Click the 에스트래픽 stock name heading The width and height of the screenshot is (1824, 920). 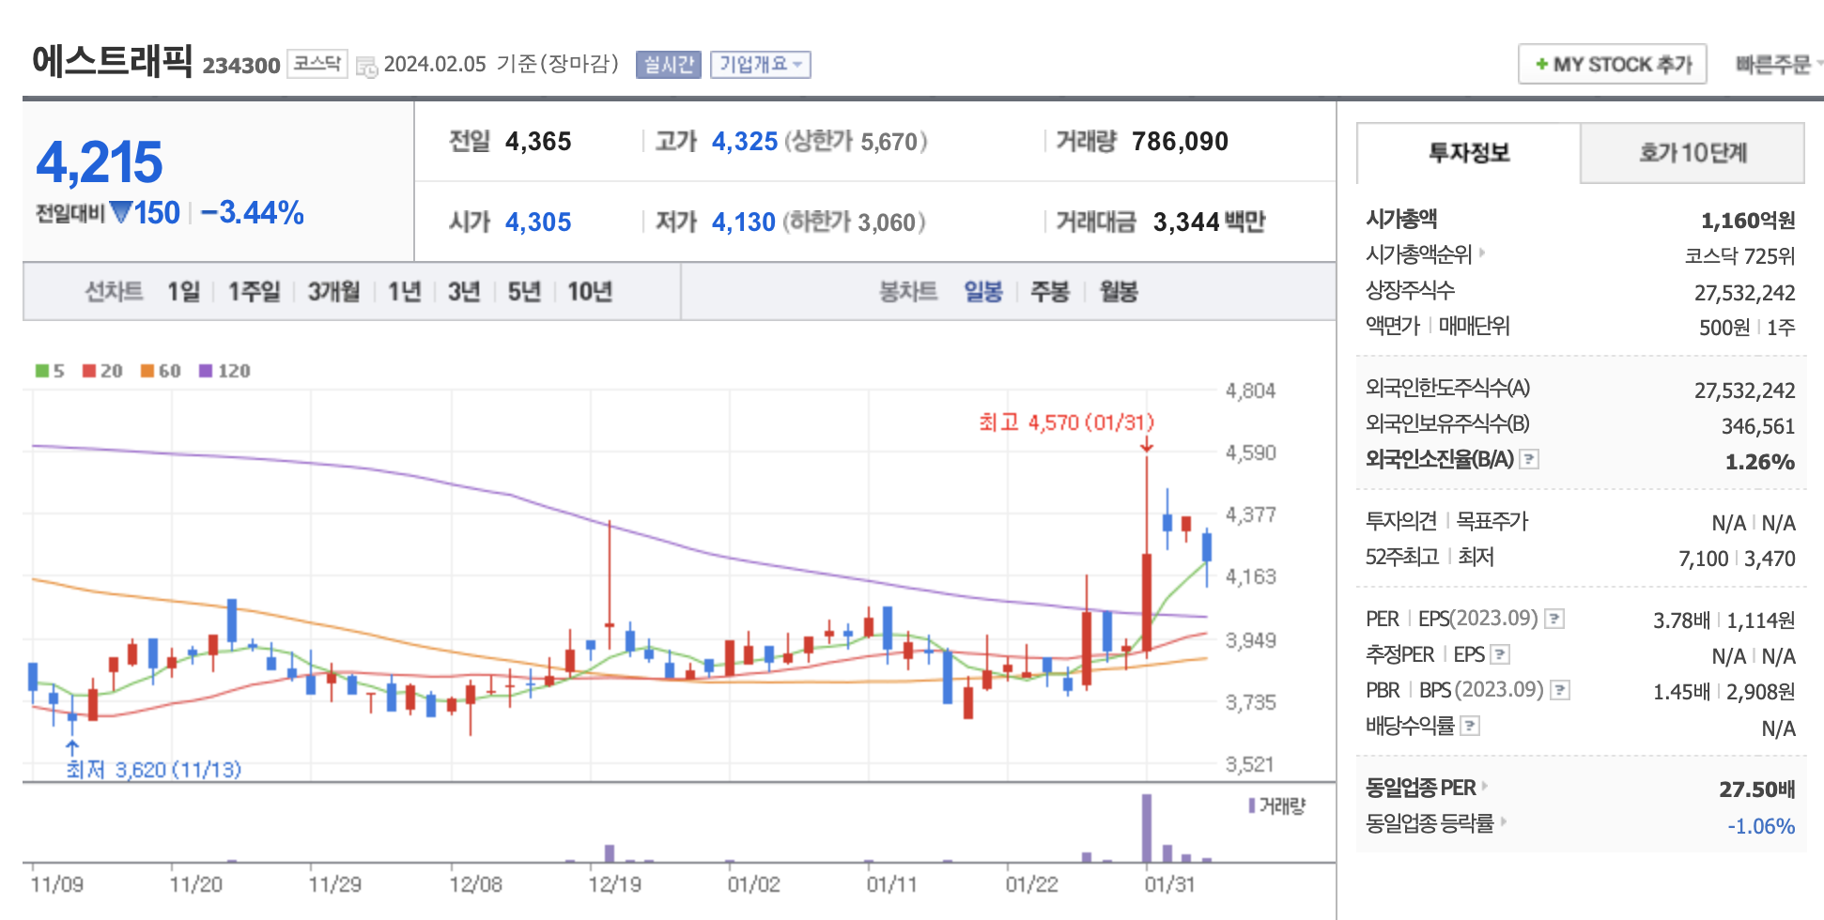(x=112, y=60)
